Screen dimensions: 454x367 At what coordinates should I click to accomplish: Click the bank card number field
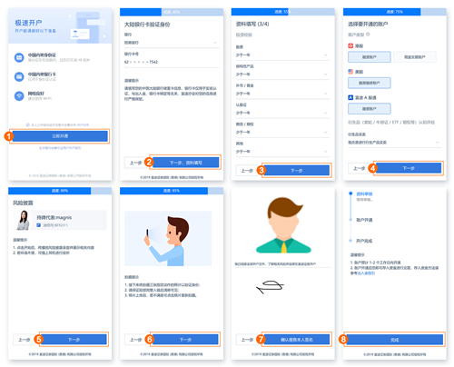(x=172, y=62)
